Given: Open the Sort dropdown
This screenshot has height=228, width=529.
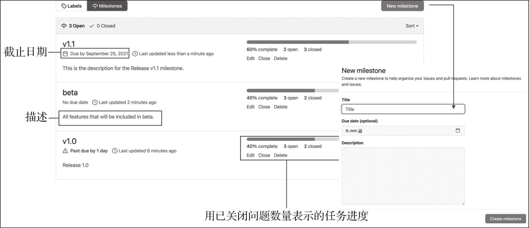Looking at the screenshot, I should pyautogui.click(x=412, y=26).
